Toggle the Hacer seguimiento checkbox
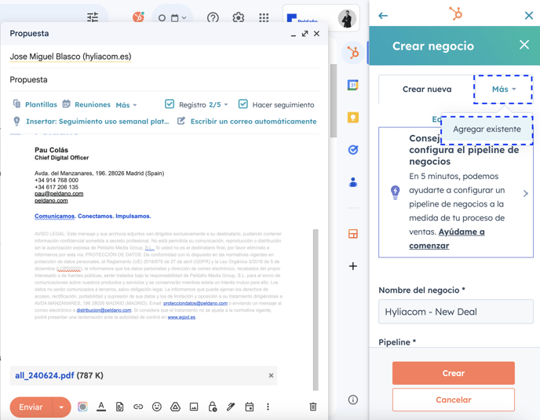 [x=243, y=104]
